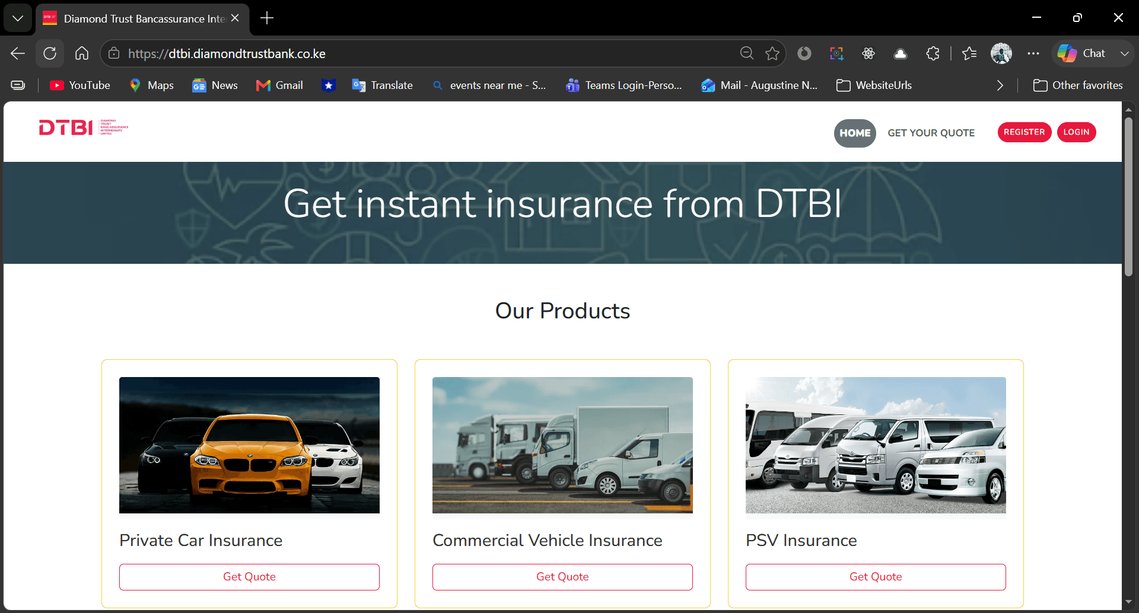Click the zoom magnifier icon in address bar
Viewport: 1139px width, 613px height.
click(x=747, y=53)
